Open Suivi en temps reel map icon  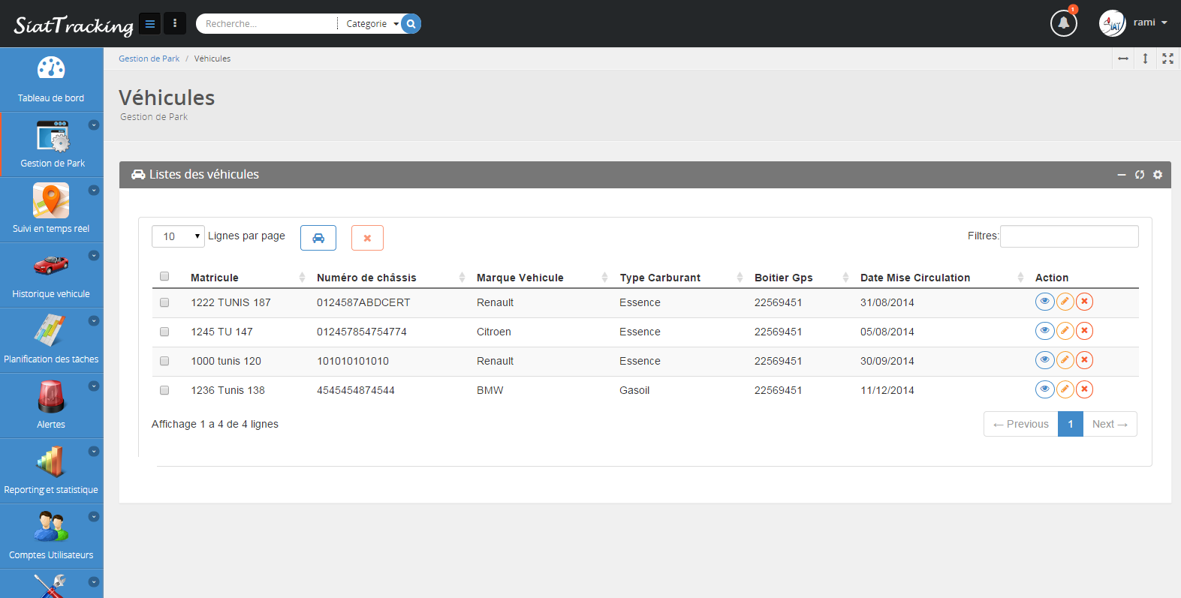[x=51, y=200]
